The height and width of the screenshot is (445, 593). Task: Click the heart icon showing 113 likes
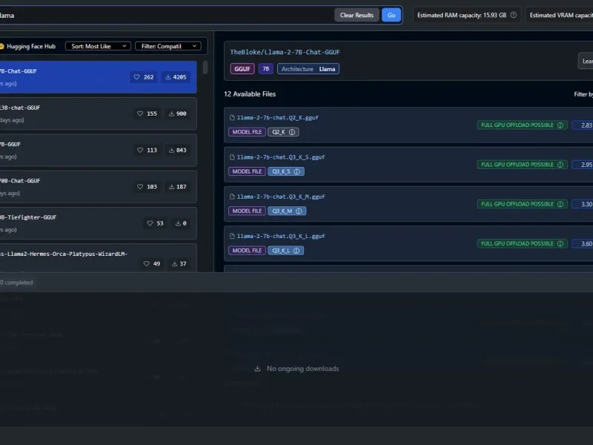140,151
